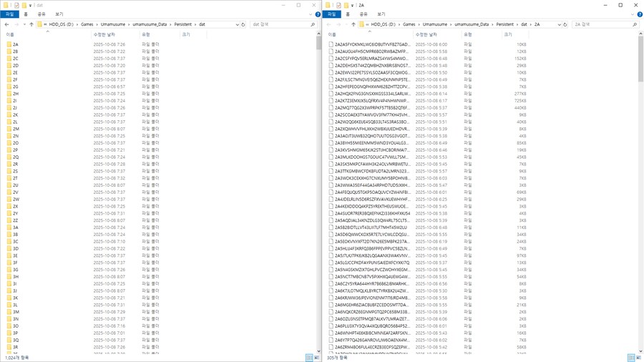Switch to details view in 2A window status bar
The width and height of the screenshot is (644, 362).
(630, 358)
